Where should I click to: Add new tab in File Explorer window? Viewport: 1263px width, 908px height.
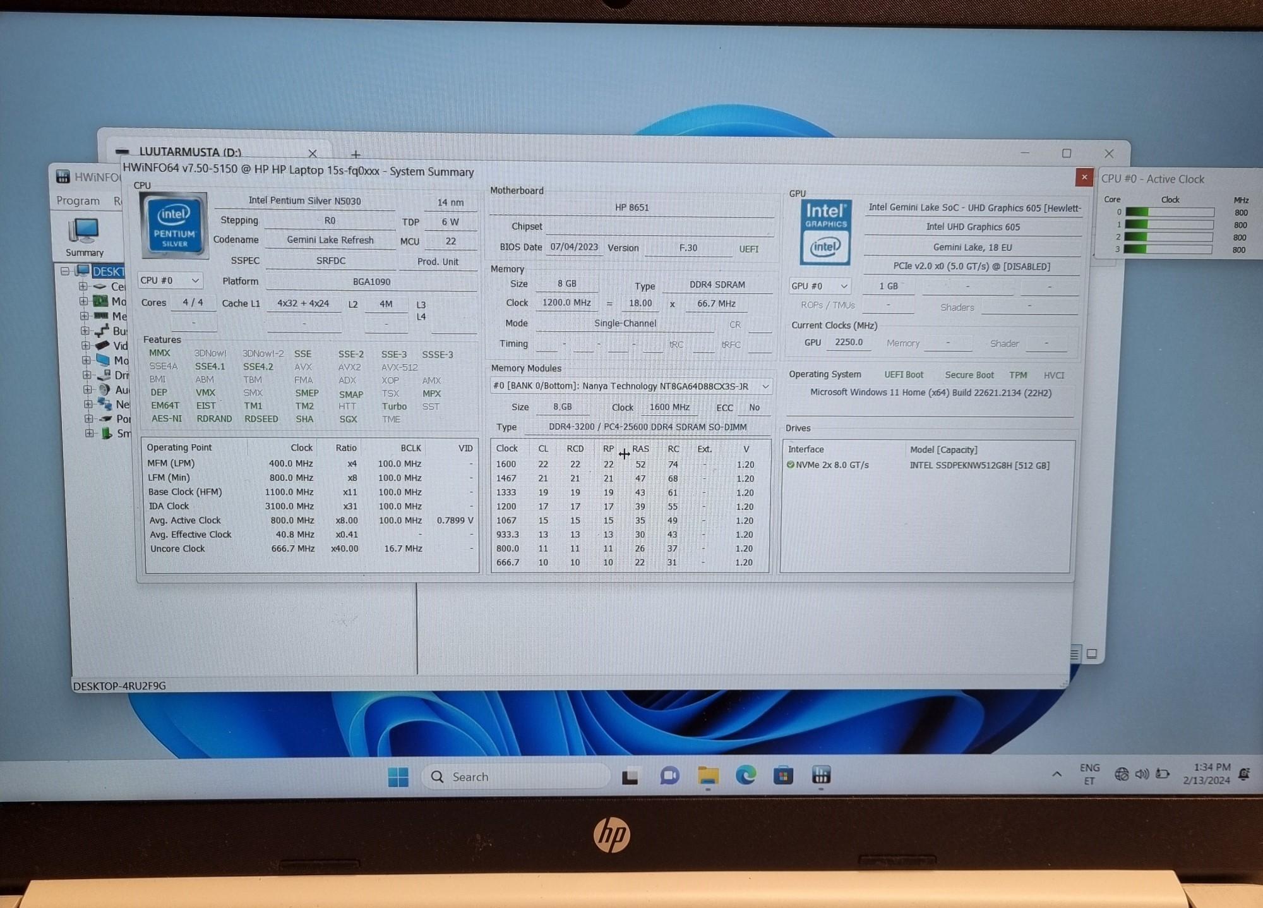tap(356, 154)
